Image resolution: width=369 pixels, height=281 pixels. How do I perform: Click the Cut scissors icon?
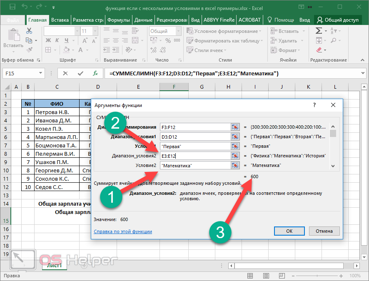[29, 31]
